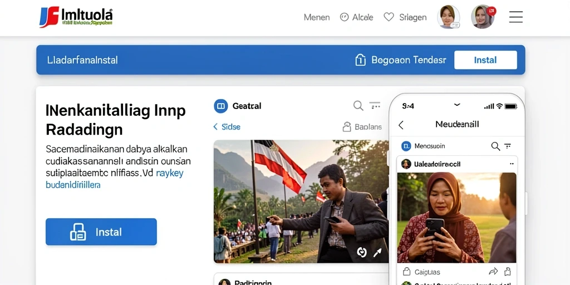Screen dimensions: 570x285
Task: Open the avatar with red notification badge
Action: pyautogui.click(x=483, y=17)
